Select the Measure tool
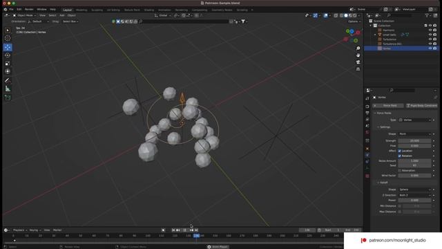Viewport: 442px width, 249px height. pyautogui.click(x=8, y=89)
